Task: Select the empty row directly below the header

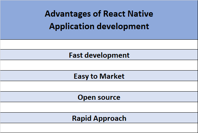Action: (x=99, y=44)
